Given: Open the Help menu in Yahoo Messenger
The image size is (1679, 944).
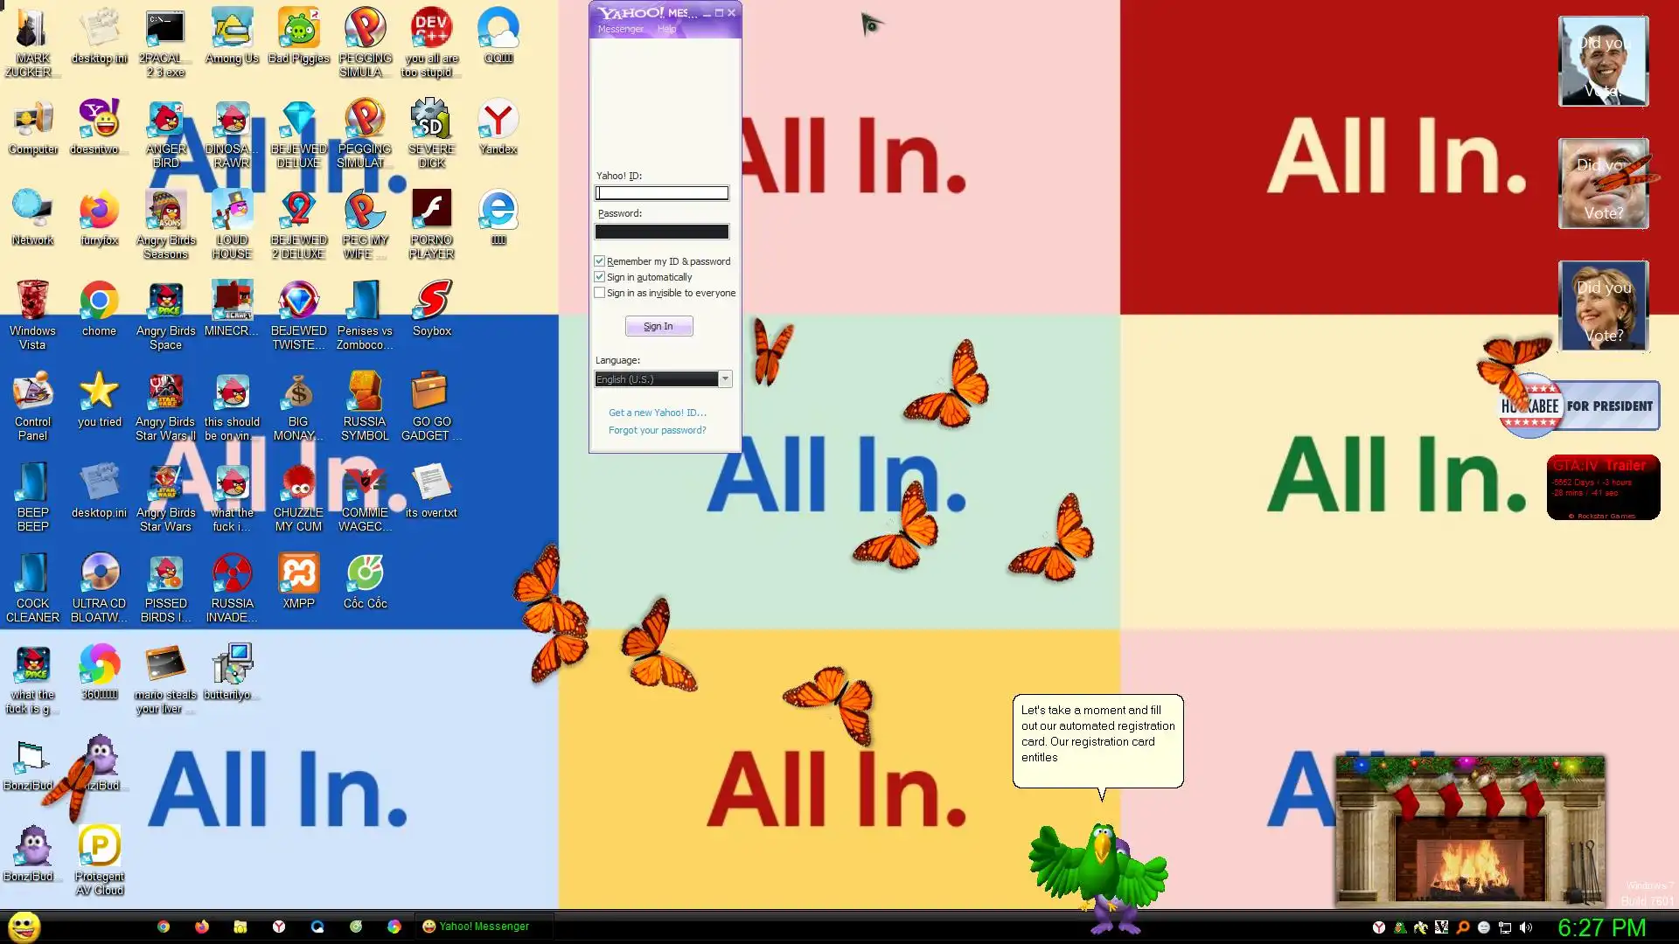Looking at the screenshot, I should click(x=666, y=30).
